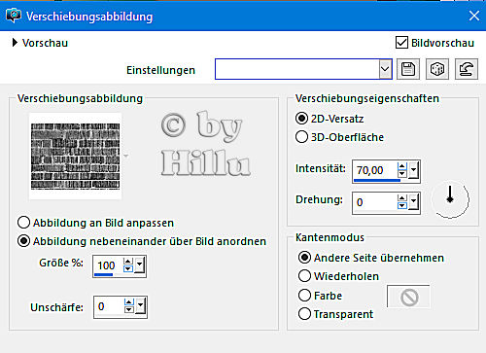
Task: Click the randomize parameters dice icon
Action: pyautogui.click(x=437, y=69)
